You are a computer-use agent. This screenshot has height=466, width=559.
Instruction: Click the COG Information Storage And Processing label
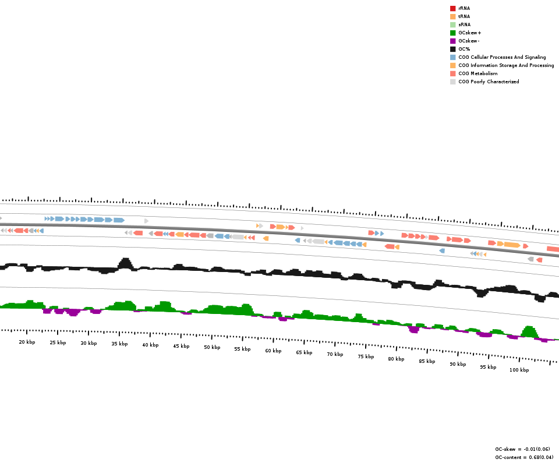click(x=506, y=65)
